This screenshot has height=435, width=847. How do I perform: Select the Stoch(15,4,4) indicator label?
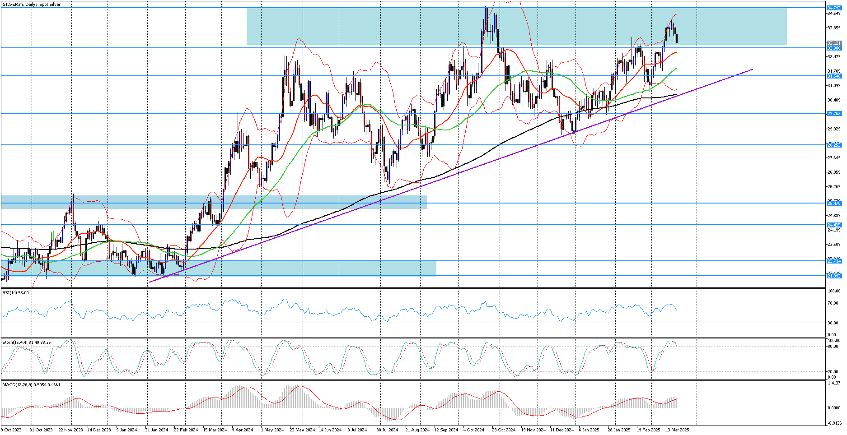click(x=26, y=342)
